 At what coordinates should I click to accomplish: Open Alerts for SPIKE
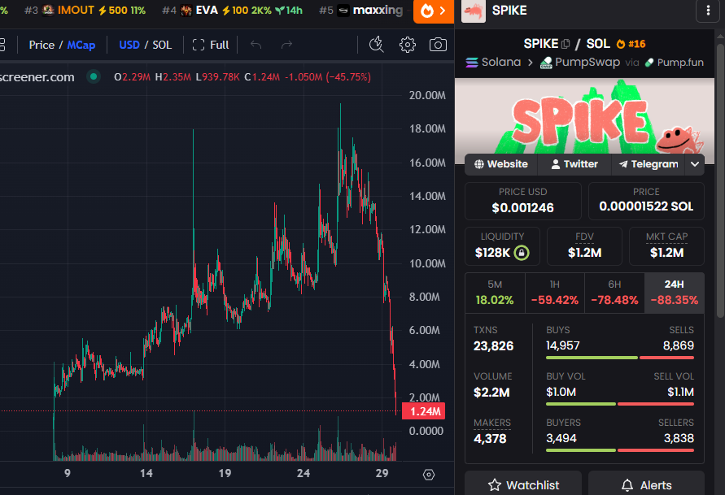[646, 485]
